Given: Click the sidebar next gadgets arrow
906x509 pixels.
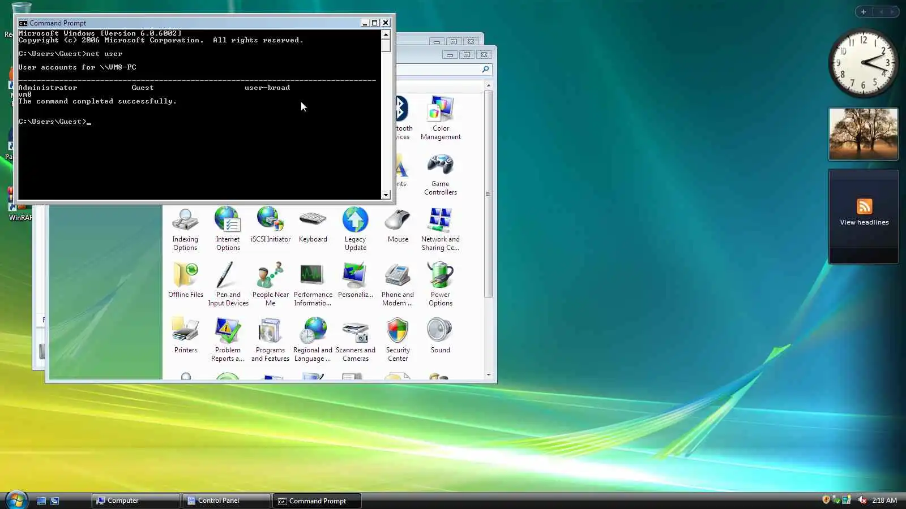Looking at the screenshot, I should tap(893, 12).
